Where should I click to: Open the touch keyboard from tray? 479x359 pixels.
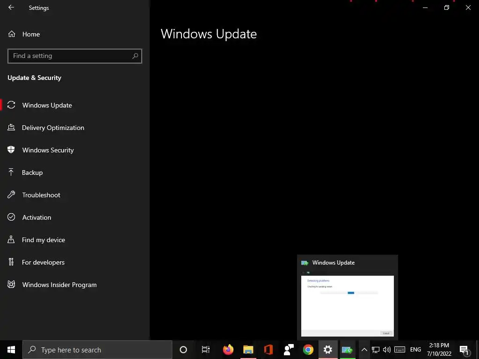[x=399, y=350]
